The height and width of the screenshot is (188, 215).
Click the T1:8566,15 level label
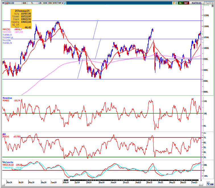pos(7,35)
